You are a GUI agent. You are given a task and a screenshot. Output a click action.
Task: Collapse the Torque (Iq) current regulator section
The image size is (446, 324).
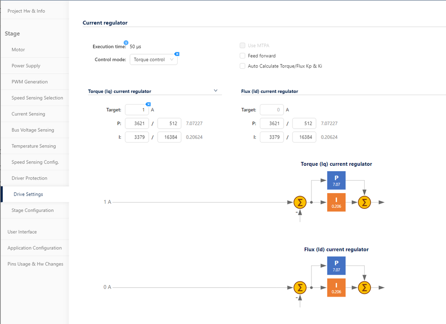216,91
